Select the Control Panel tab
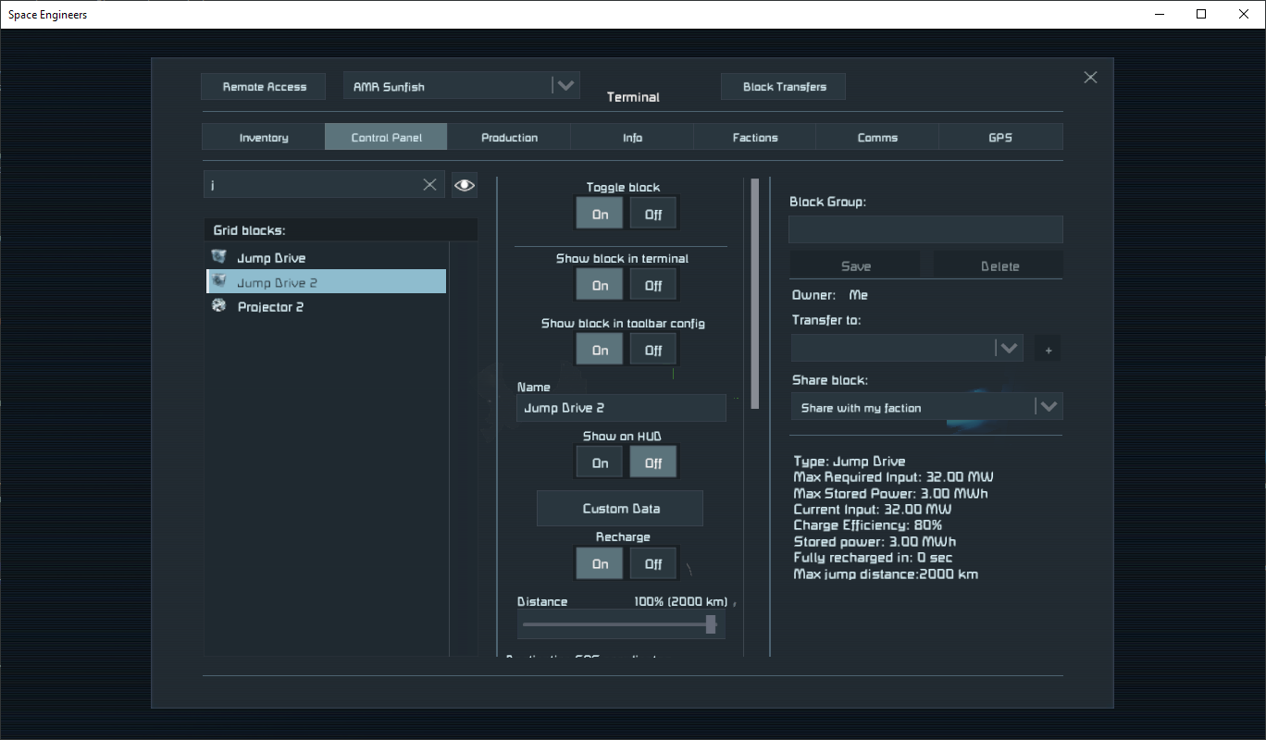Screen dimensions: 1266x740 click(386, 137)
